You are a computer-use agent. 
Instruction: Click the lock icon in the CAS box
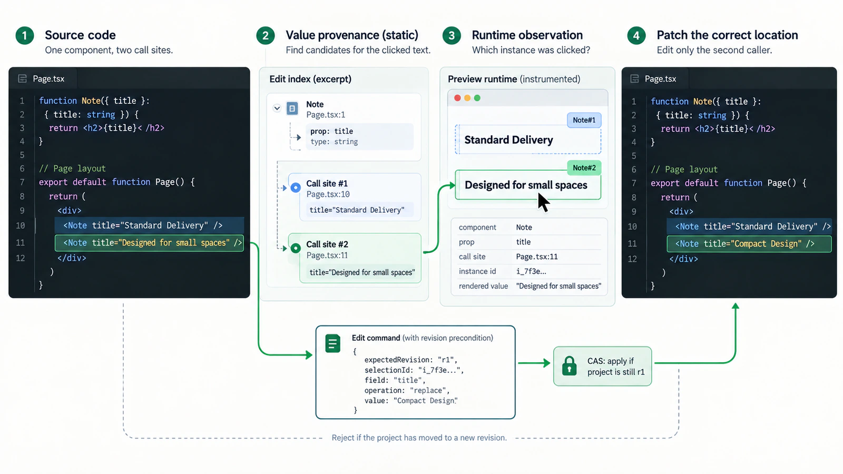tap(570, 366)
